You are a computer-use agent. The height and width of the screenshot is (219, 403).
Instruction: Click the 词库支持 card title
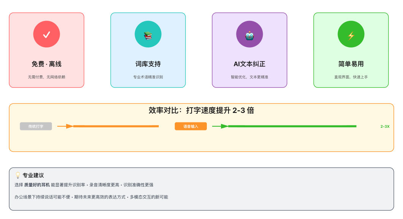point(148,64)
